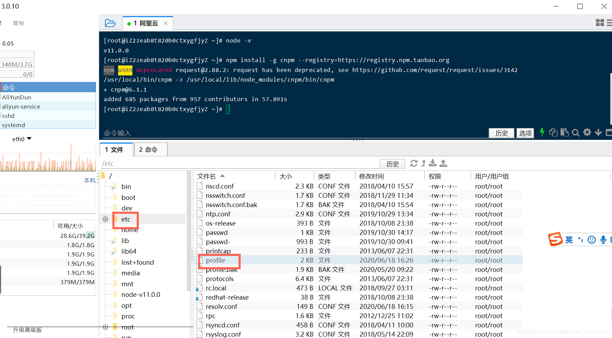Expand the root folder in the tree
The width and height of the screenshot is (612, 338).
tap(105, 327)
